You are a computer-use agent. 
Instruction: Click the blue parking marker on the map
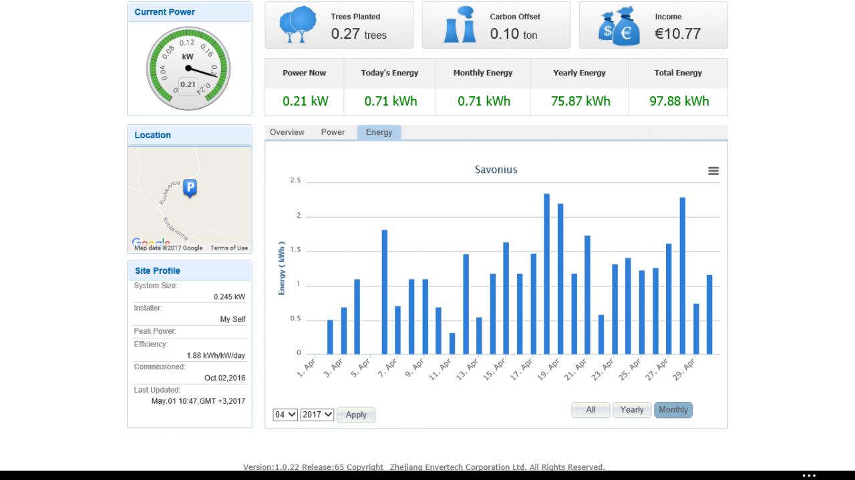(x=190, y=189)
